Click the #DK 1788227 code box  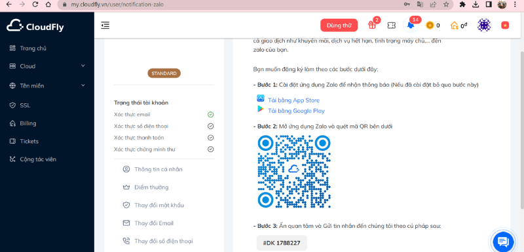282,243
